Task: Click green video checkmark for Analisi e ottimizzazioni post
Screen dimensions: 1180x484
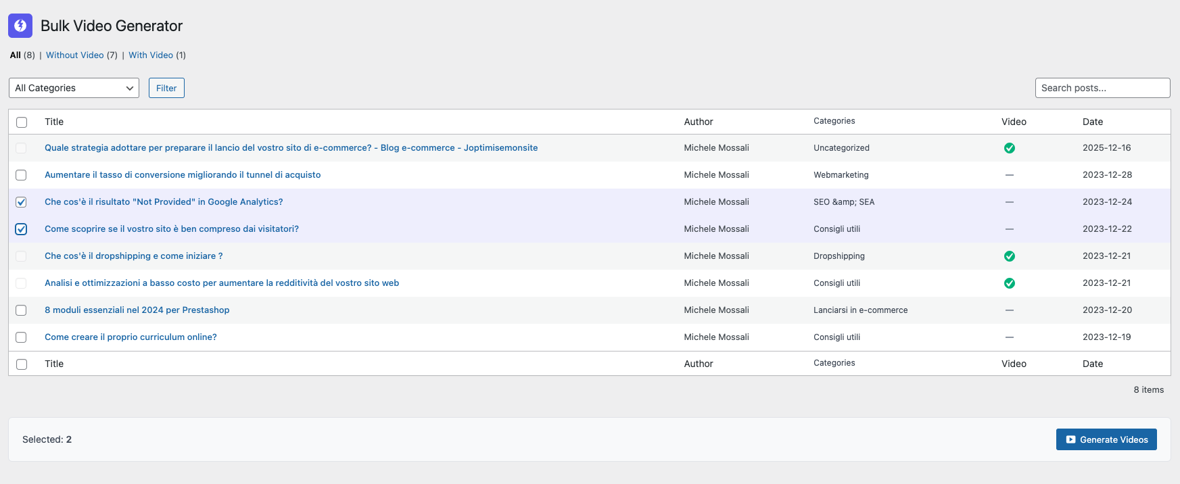Action: point(1009,283)
